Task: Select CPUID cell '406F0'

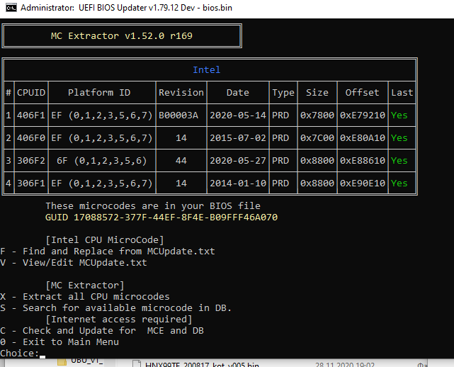Action: [x=31, y=138]
